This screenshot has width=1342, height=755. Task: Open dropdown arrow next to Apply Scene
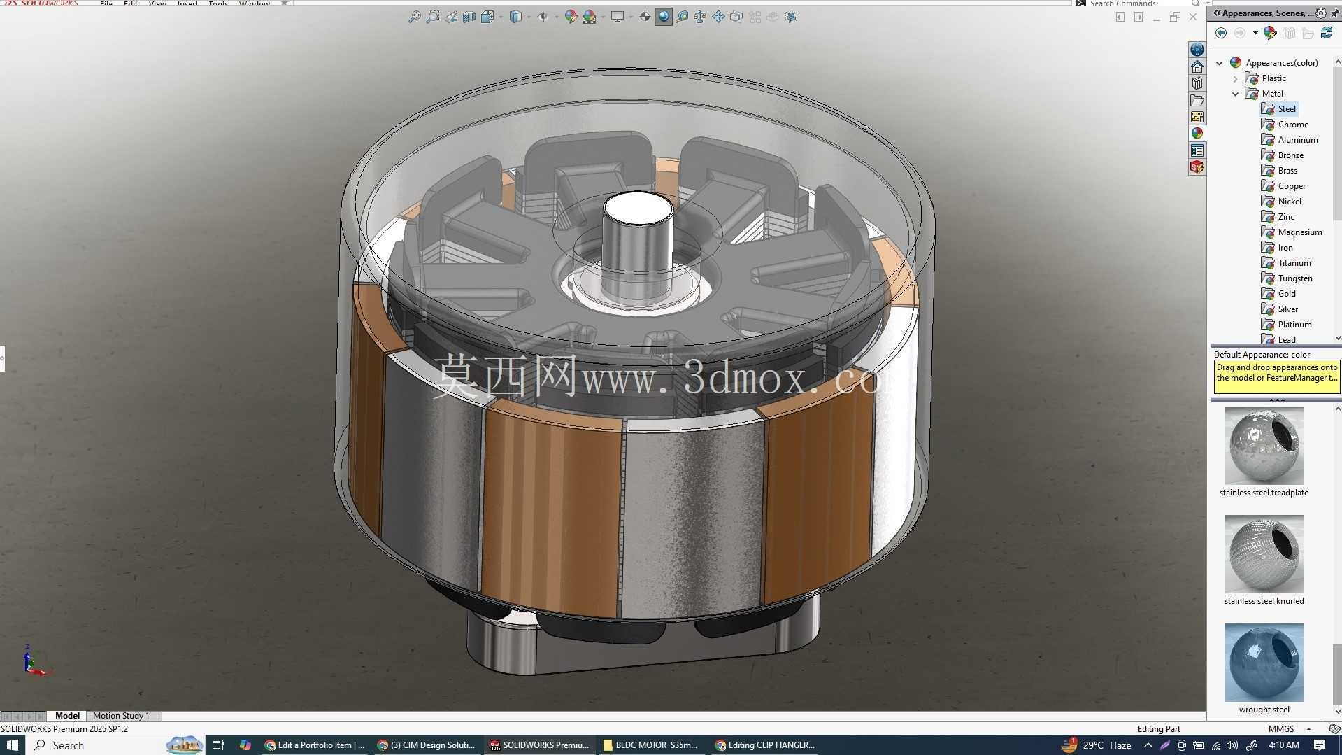click(603, 17)
